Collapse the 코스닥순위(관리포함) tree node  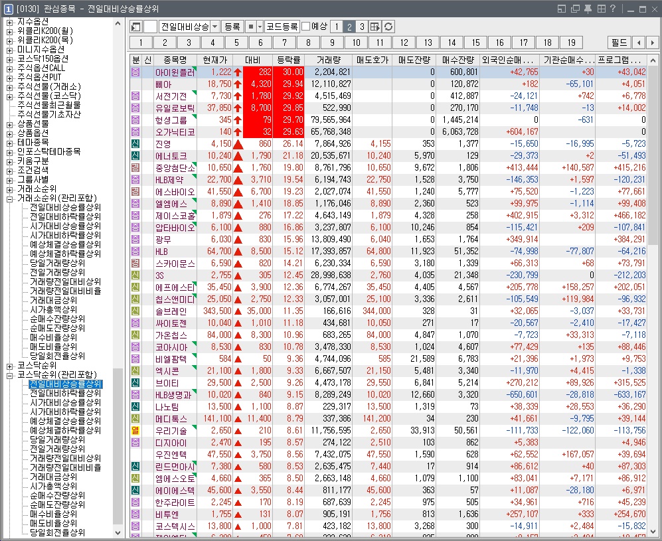click(x=9, y=375)
